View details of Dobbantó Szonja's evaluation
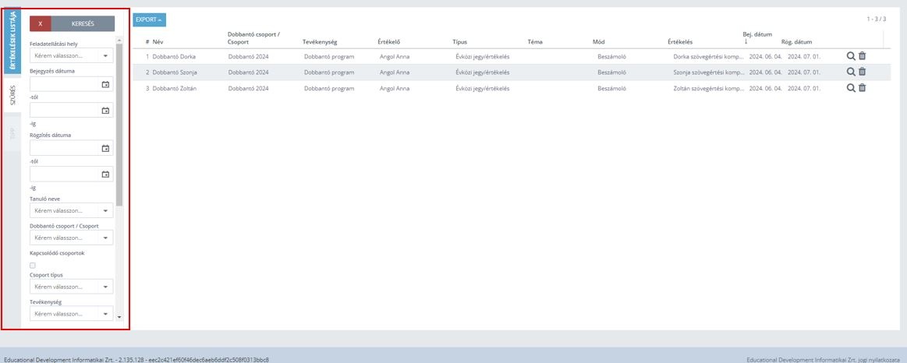This screenshot has width=907, height=363. click(851, 72)
